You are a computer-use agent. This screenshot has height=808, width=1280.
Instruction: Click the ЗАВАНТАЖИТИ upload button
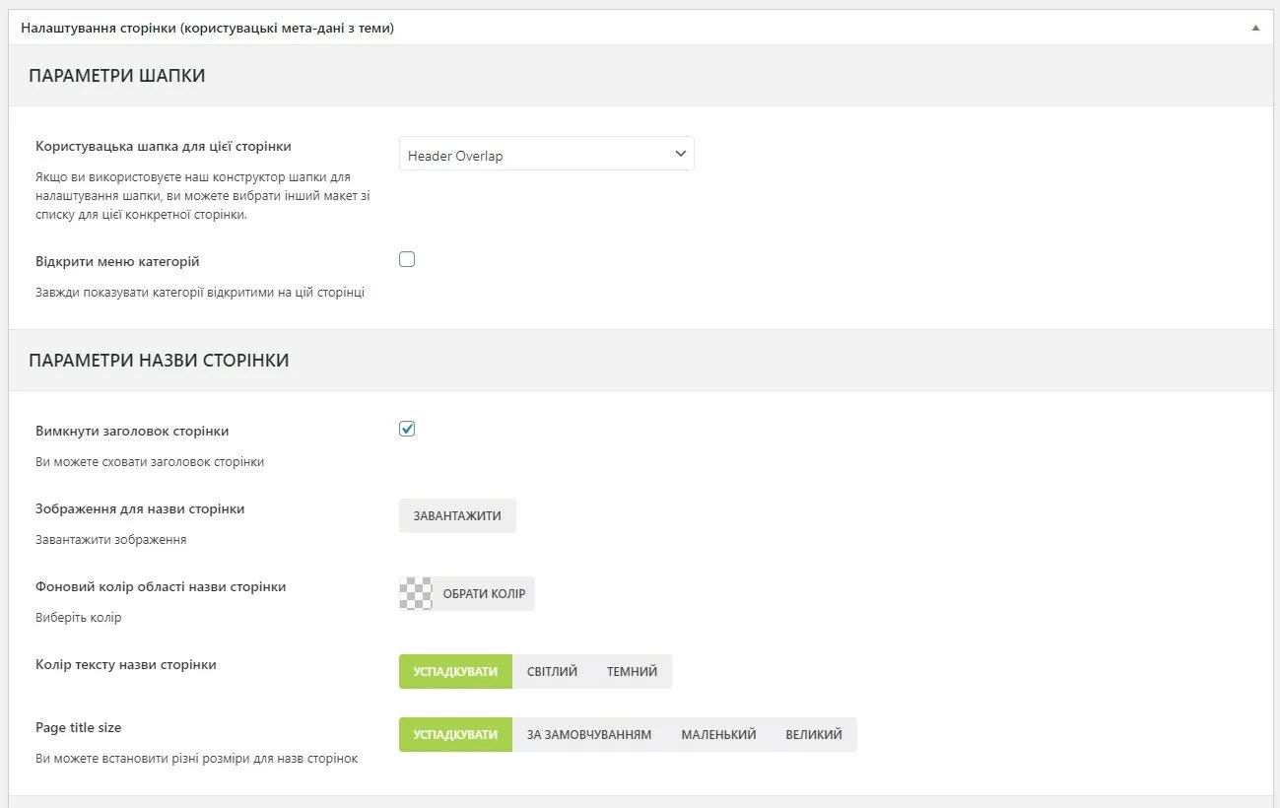(457, 516)
